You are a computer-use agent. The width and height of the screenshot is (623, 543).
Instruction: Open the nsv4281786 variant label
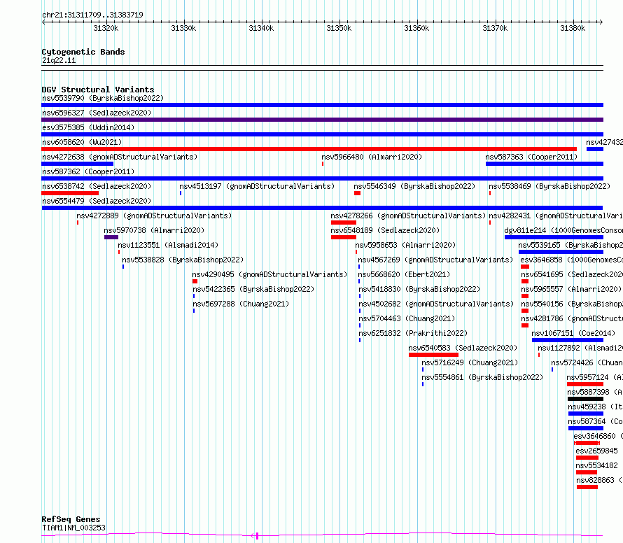click(x=572, y=318)
